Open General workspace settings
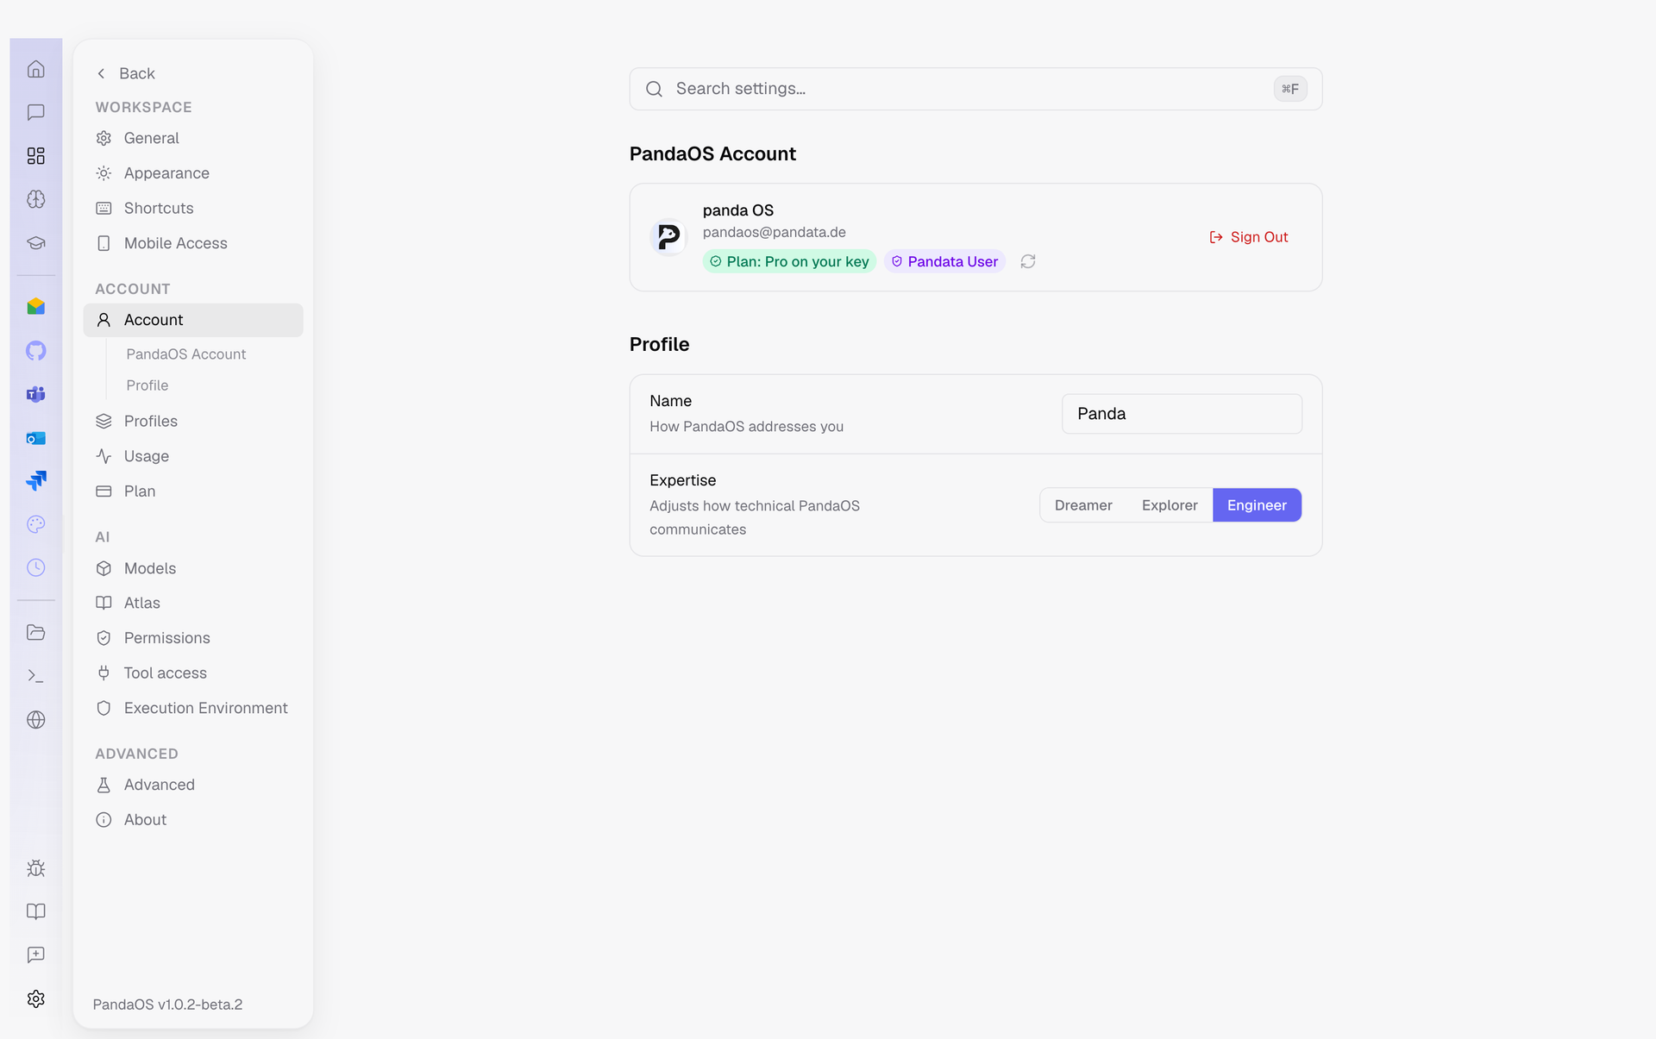 (193, 138)
